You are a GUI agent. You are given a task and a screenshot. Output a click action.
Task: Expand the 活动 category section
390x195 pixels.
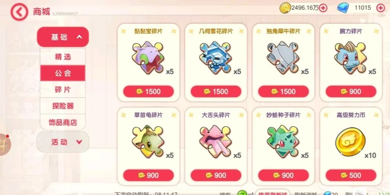click(x=63, y=142)
